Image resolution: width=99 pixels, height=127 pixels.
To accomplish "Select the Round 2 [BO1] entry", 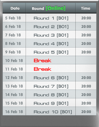I will (51, 27).
